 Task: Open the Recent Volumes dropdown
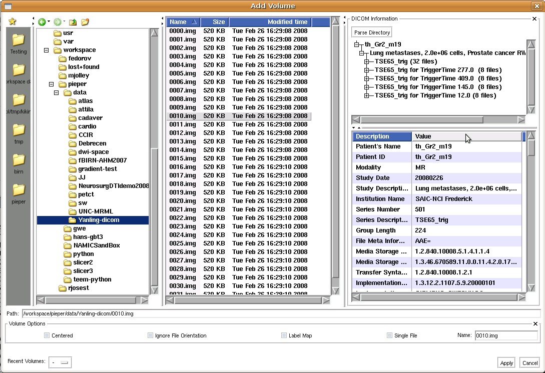[x=60, y=362]
